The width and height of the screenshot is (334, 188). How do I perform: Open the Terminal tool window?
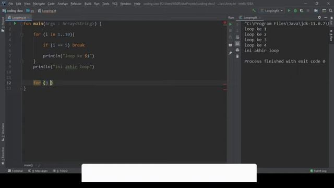(15, 171)
